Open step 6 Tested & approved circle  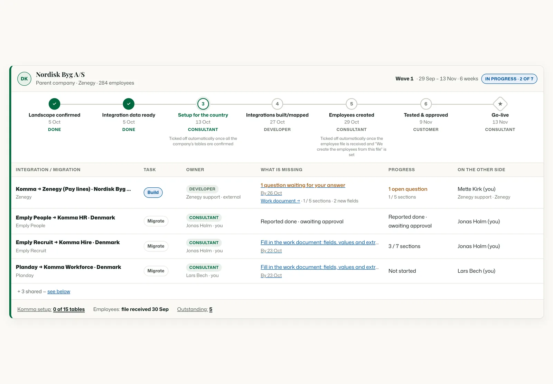[x=426, y=104]
